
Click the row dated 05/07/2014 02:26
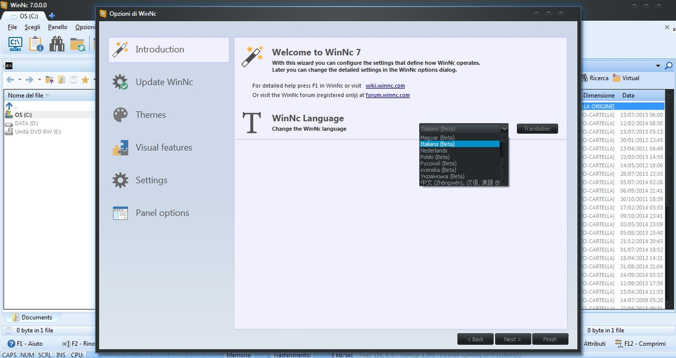[622, 182]
